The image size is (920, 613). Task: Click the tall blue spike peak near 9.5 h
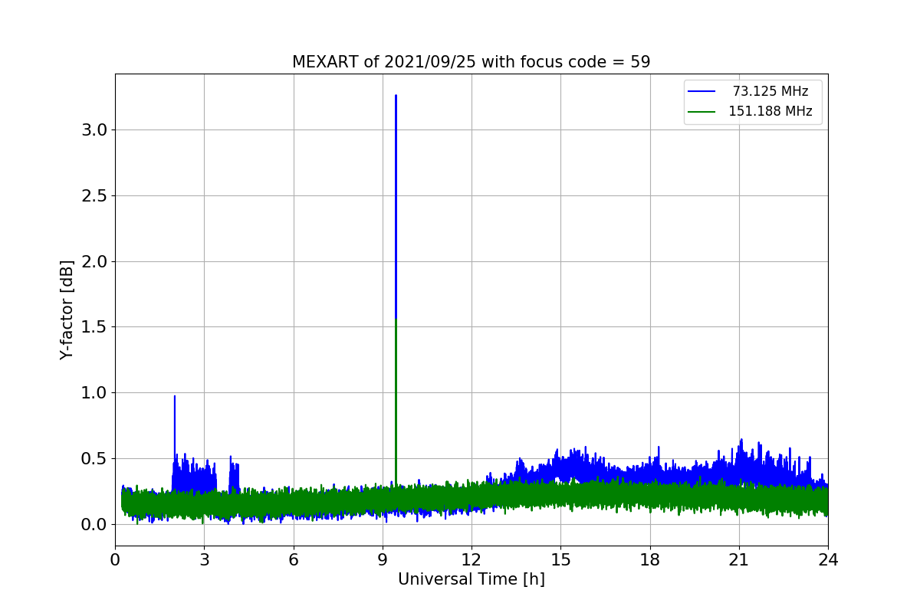click(396, 96)
